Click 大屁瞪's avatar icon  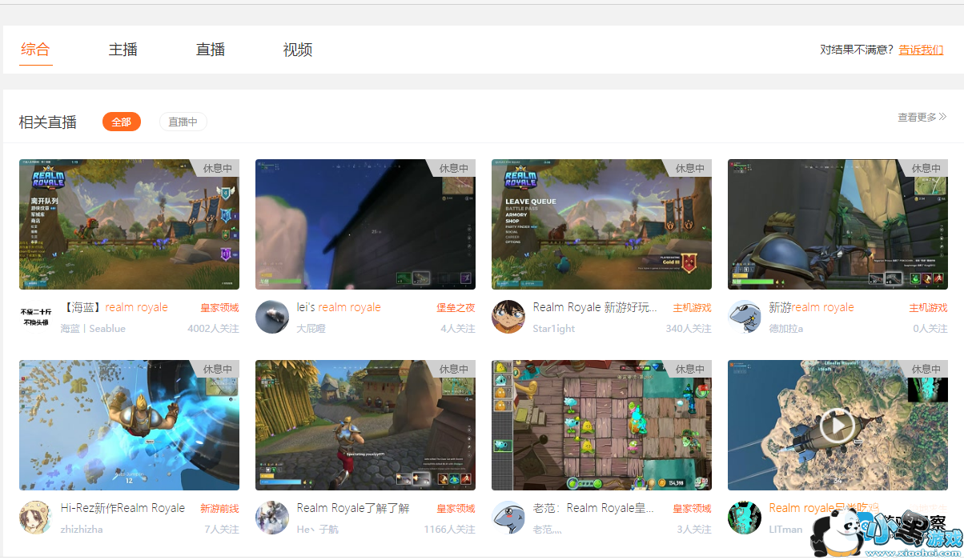[272, 317]
